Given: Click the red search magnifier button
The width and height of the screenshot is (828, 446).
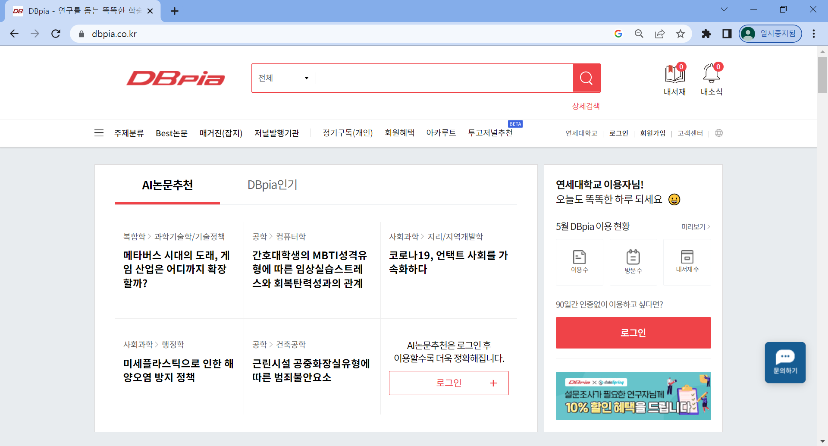Looking at the screenshot, I should 586,78.
